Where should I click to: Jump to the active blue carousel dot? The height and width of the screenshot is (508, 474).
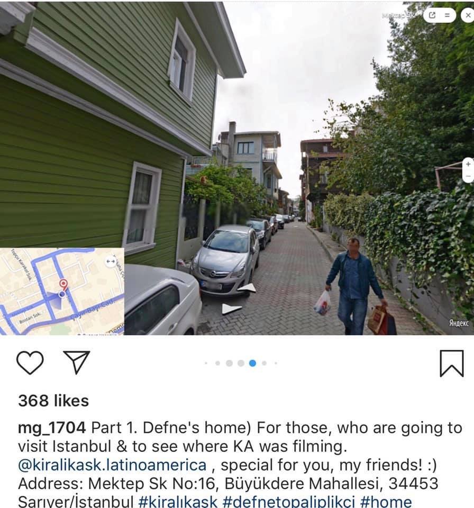(253, 363)
